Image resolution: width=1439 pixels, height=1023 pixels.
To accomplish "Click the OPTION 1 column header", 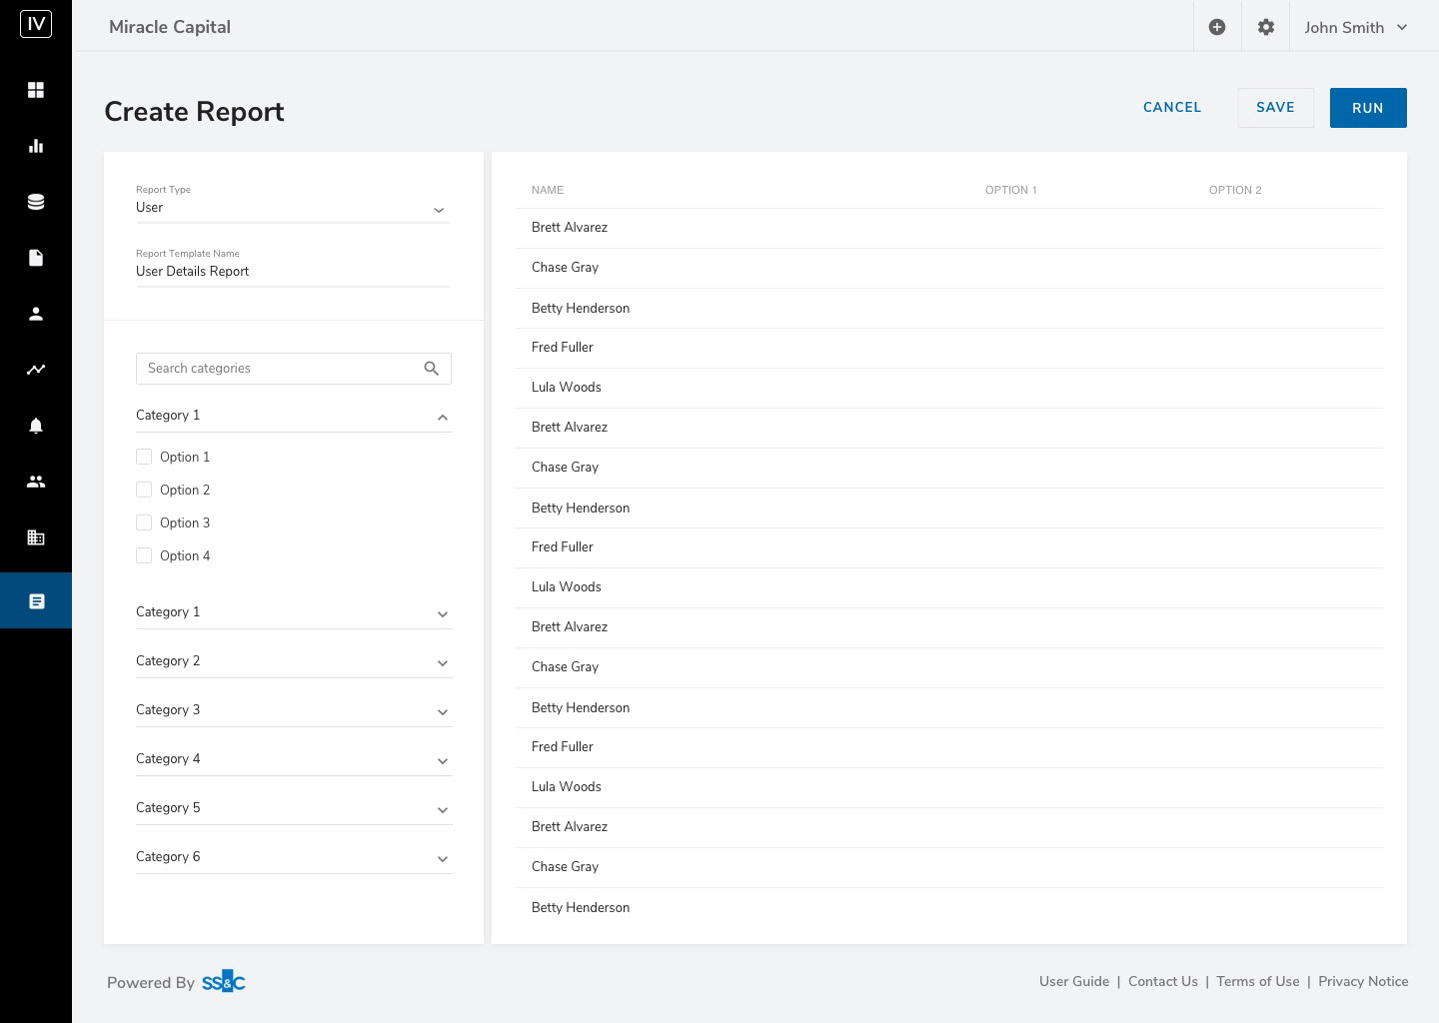I will coord(1011,190).
